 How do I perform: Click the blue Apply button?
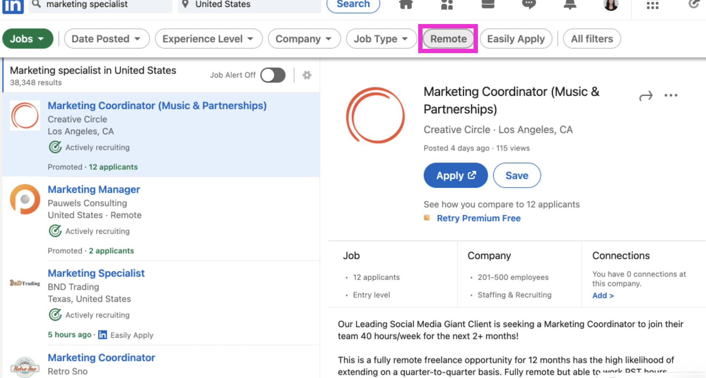coord(455,176)
